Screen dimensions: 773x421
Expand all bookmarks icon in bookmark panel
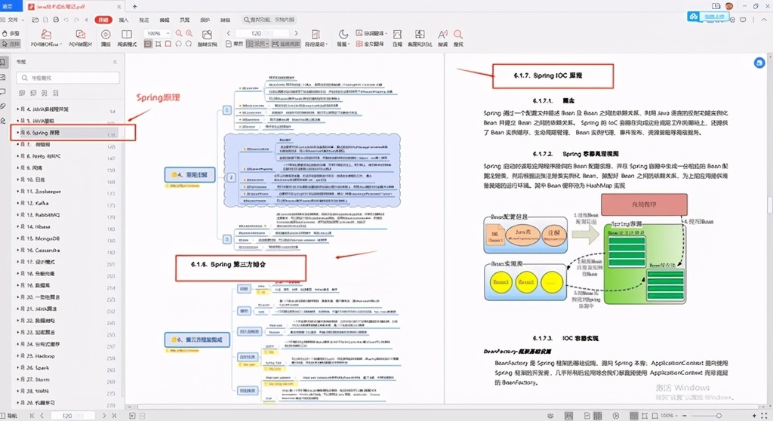pos(22,93)
